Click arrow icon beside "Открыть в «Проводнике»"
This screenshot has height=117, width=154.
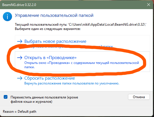tap(20, 58)
